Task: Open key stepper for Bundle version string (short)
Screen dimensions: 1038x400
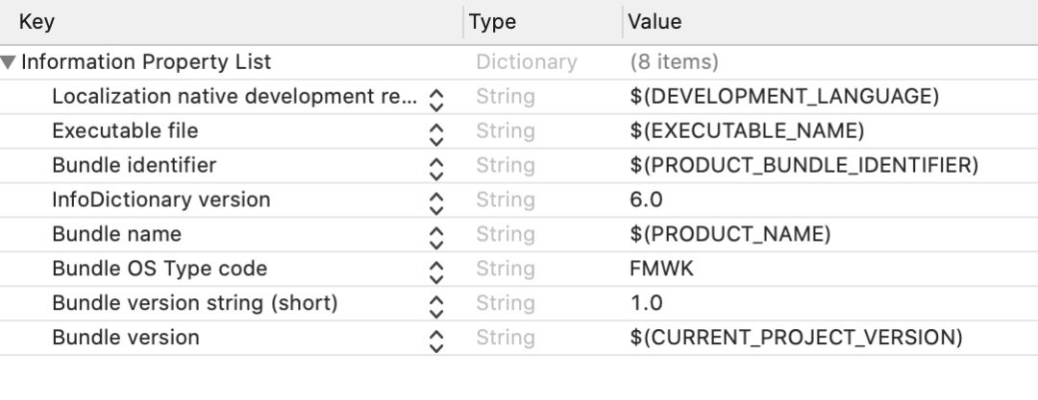Action: point(436,304)
